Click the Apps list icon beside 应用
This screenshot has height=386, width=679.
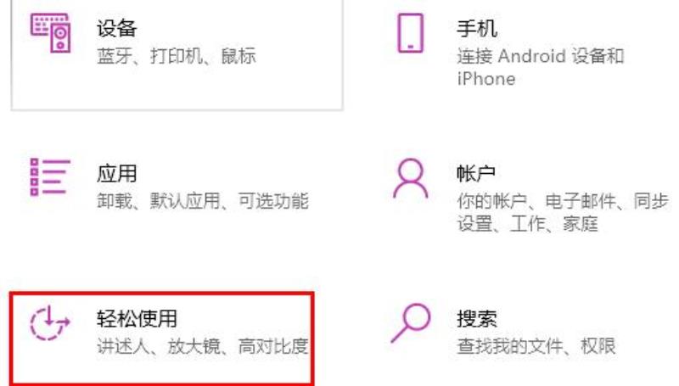50,177
